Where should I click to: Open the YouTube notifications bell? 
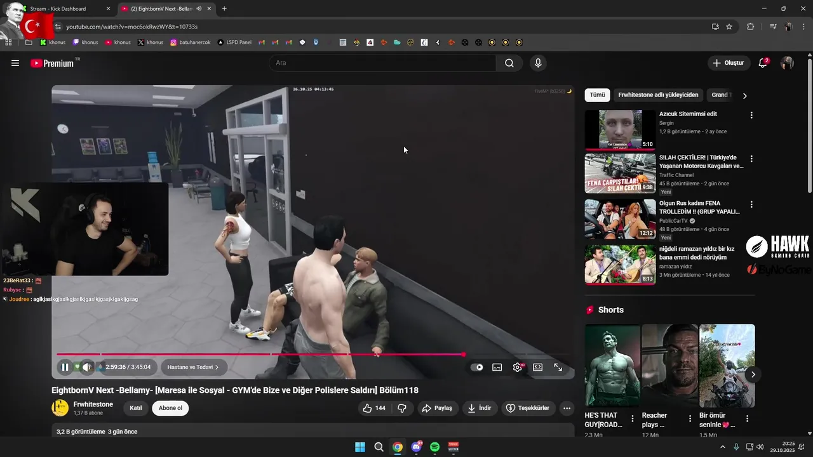pos(763,63)
